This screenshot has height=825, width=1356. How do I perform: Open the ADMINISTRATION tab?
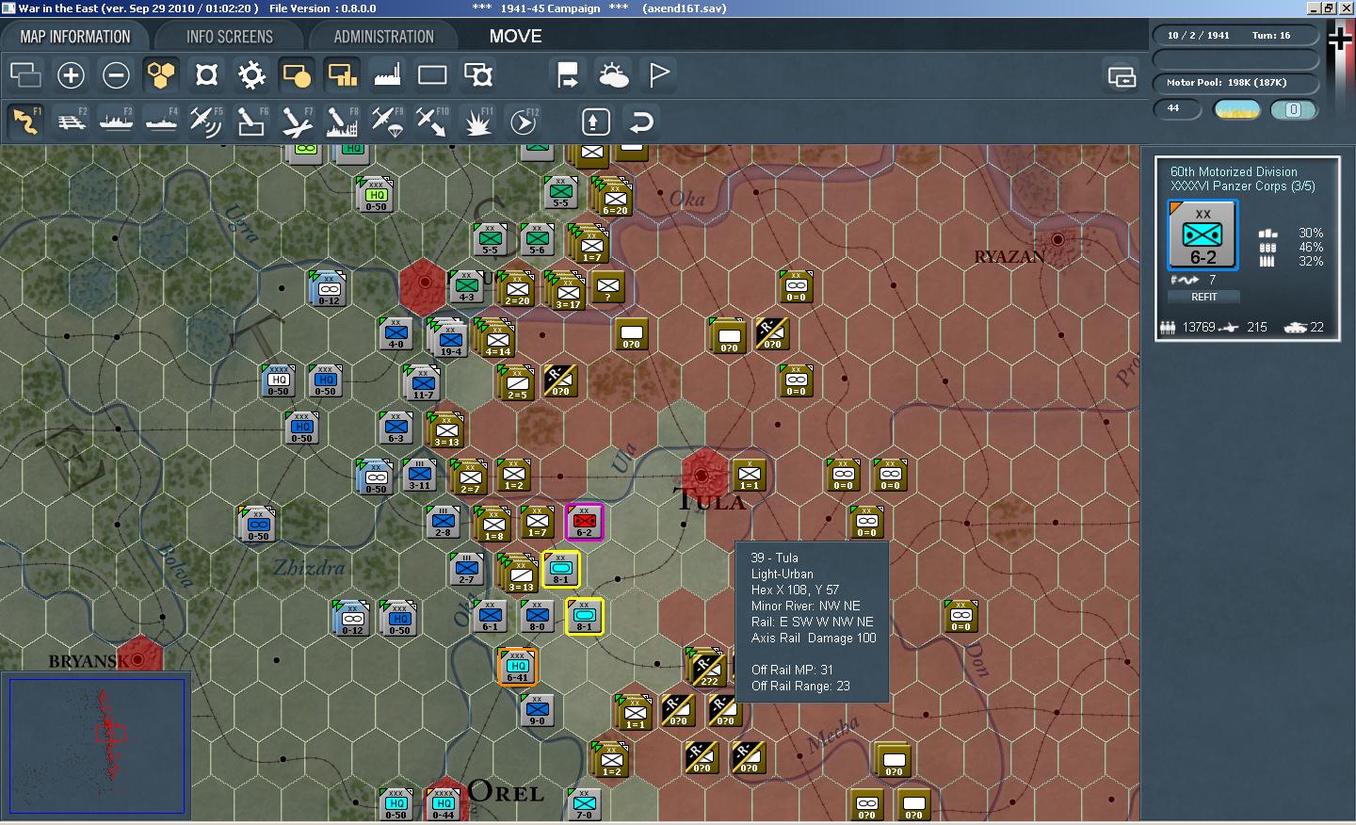click(383, 37)
